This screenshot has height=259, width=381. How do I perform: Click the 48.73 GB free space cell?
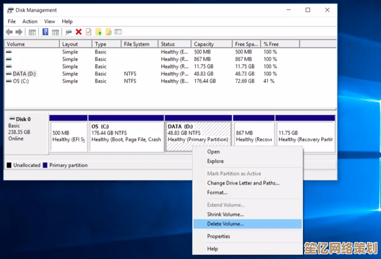[x=244, y=74]
